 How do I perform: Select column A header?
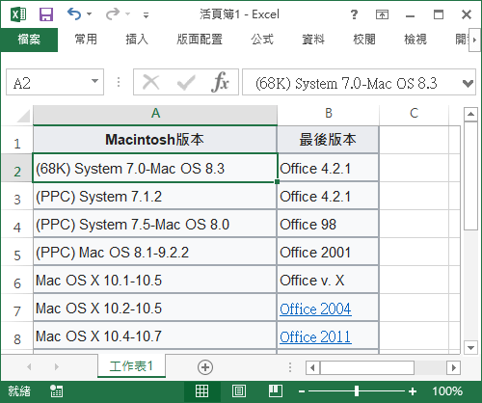[155, 114]
